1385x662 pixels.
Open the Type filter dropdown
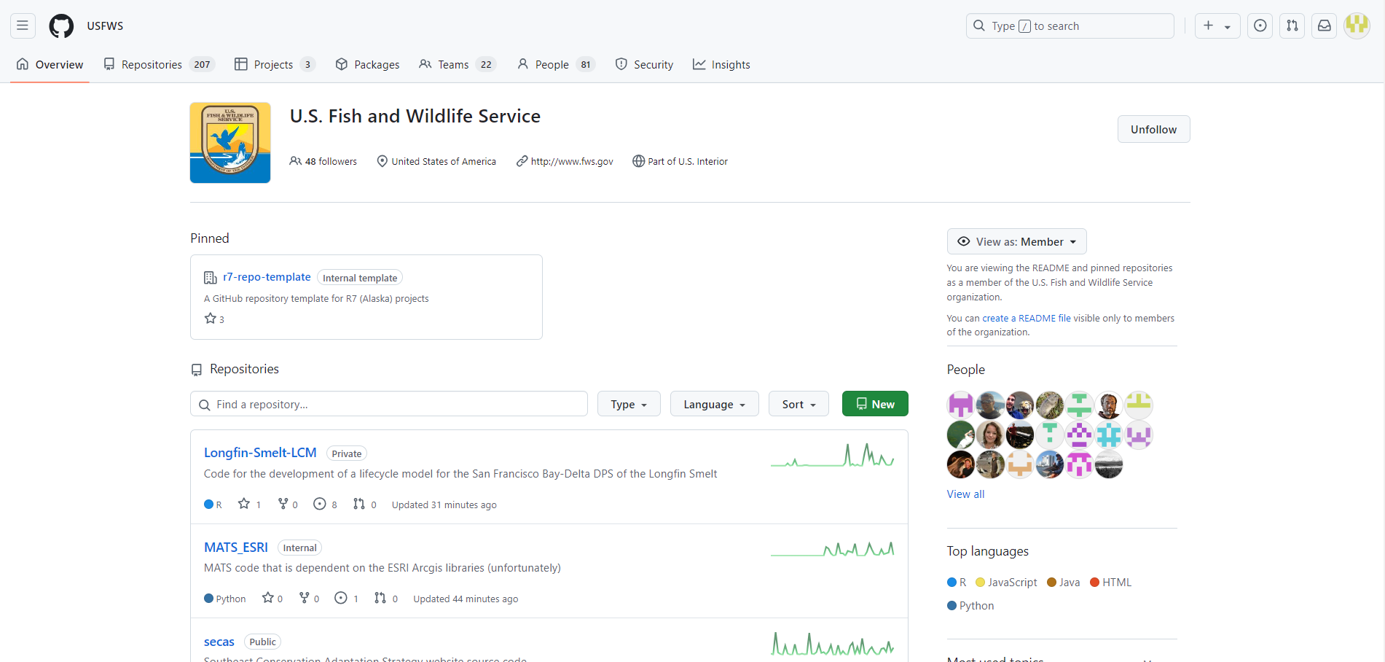(628, 404)
